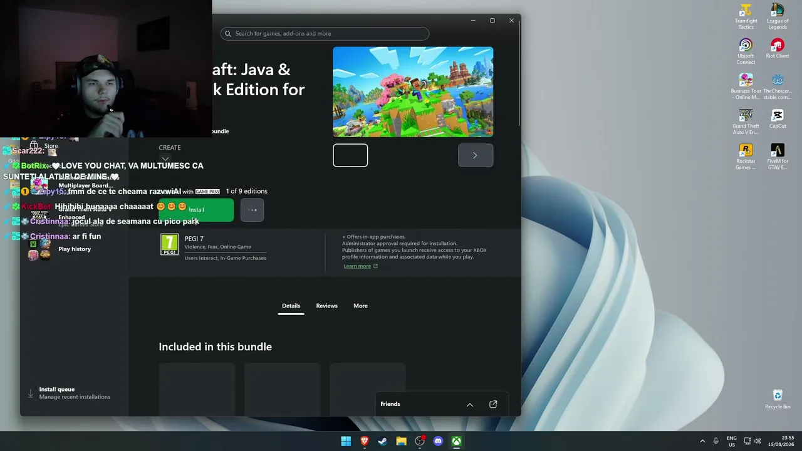Open File Explorer from the taskbar
This screenshot has height=451, width=802.
pyautogui.click(x=401, y=441)
